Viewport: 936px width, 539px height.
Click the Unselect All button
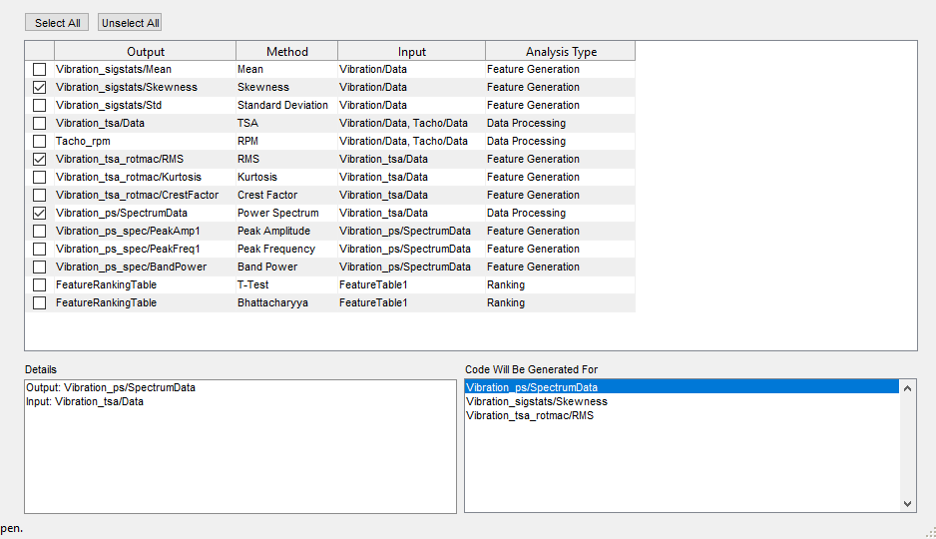pyautogui.click(x=130, y=23)
